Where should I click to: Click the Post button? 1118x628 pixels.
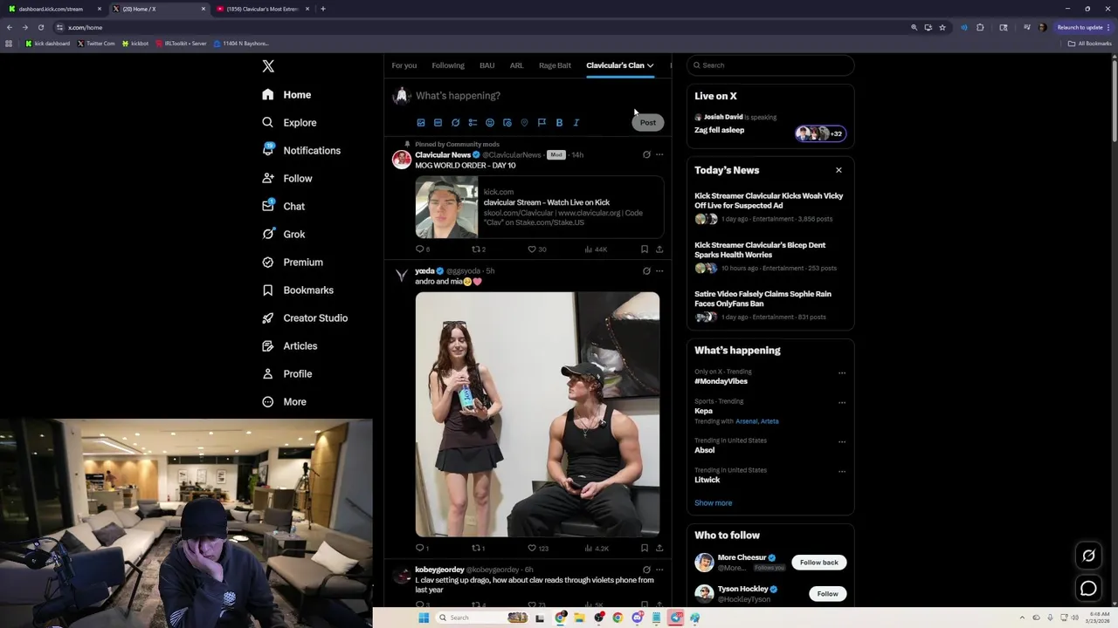648,123
